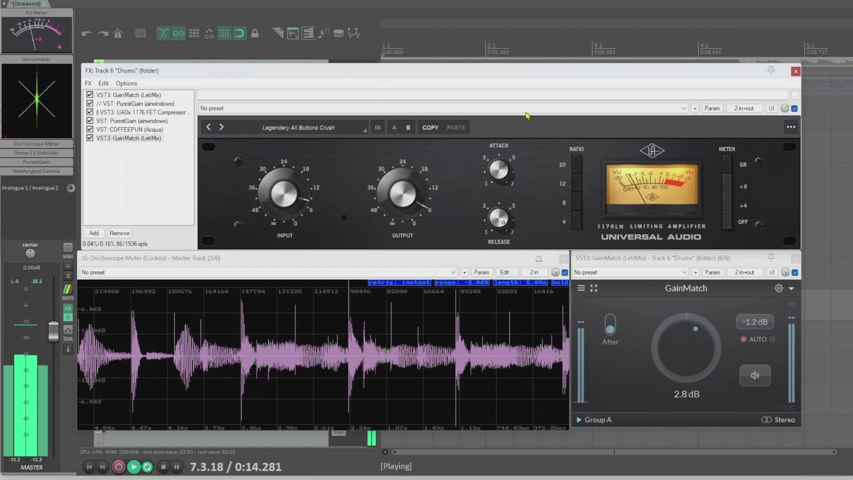Open the Options menu in the FX window
Screen dimensions: 853x480
pyautogui.click(x=126, y=83)
